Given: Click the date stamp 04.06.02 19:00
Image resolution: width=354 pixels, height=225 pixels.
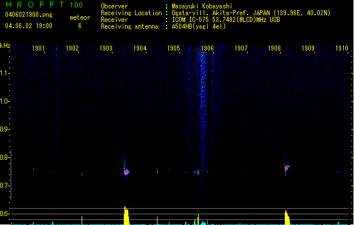Looking at the screenshot, I should 29,26.
